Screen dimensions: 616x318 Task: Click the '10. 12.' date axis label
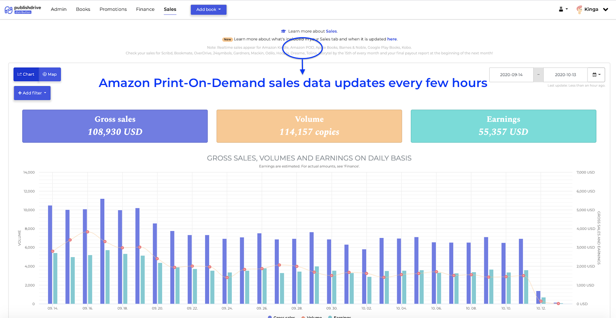[541, 308]
